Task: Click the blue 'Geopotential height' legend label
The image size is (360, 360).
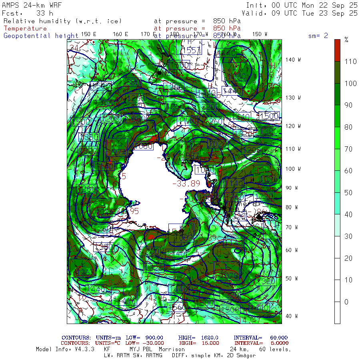Action: pos(41,36)
